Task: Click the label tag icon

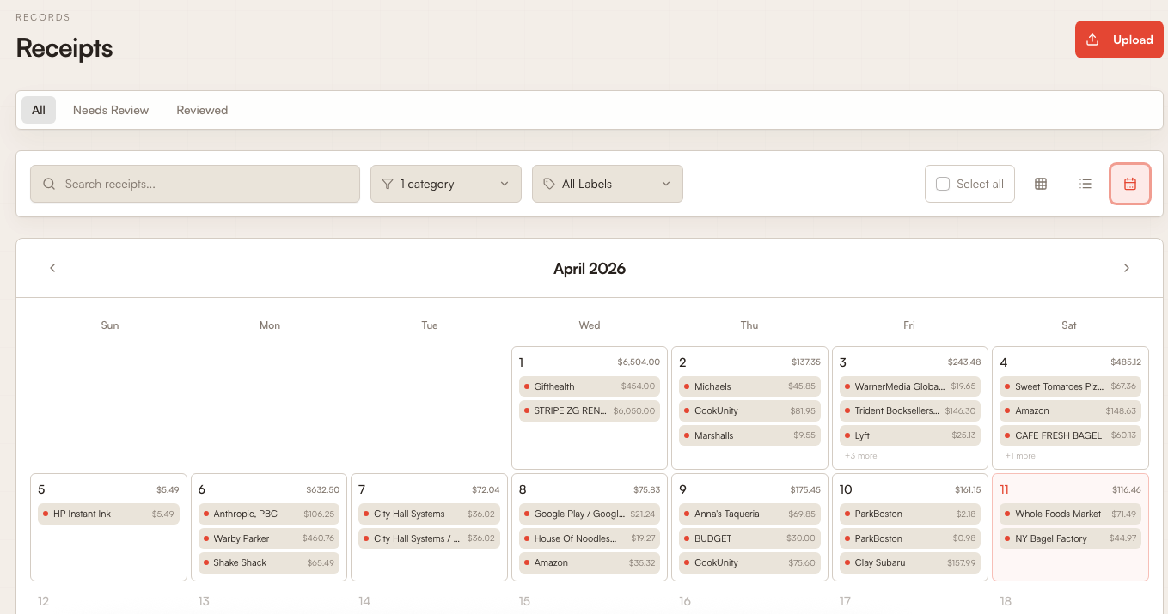Action: [549, 184]
